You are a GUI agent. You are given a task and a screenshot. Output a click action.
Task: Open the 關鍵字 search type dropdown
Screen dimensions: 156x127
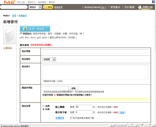[35, 7]
